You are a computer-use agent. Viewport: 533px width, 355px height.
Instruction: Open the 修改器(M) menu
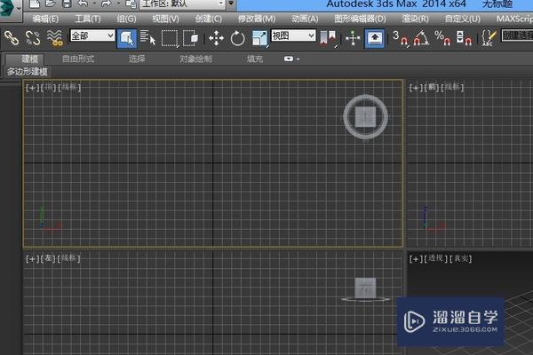(x=257, y=18)
